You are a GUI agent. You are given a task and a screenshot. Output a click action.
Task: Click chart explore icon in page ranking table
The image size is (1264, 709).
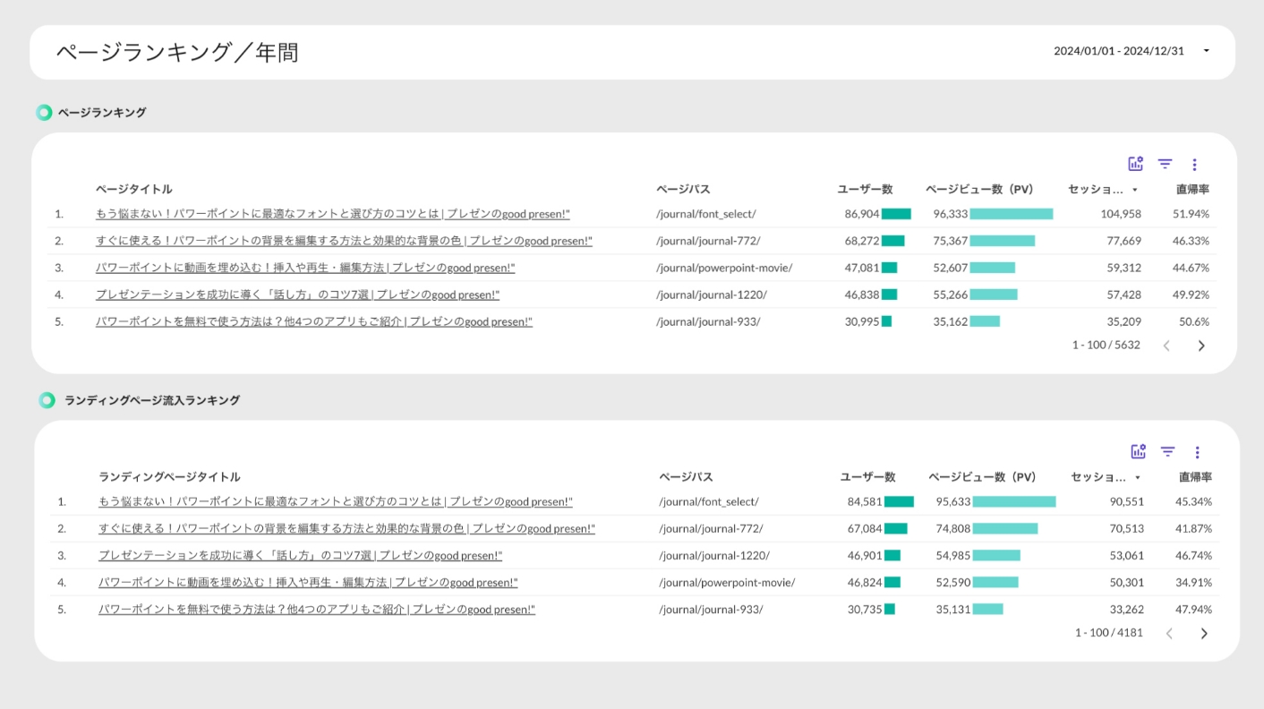(1135, 164)
